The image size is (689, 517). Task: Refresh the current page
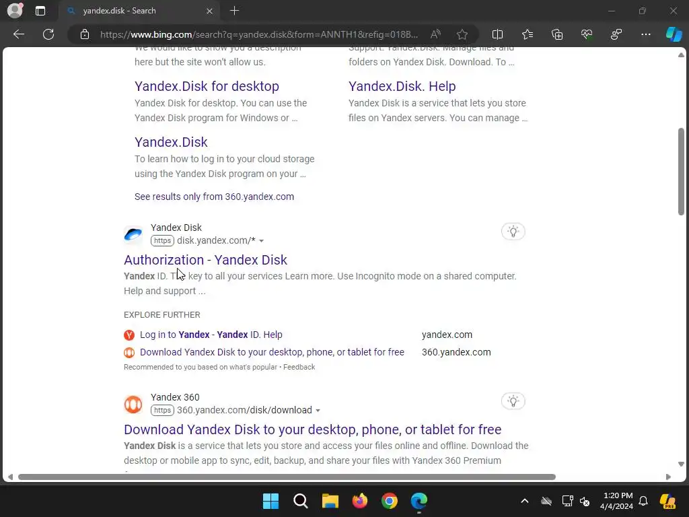coord(48,34)
